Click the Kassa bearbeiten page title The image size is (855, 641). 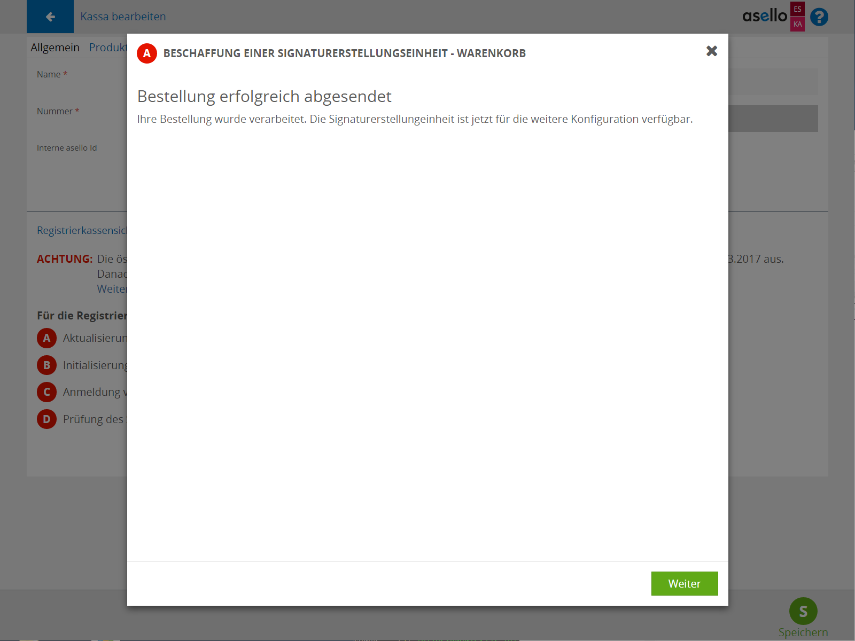(x=123, y=17)
